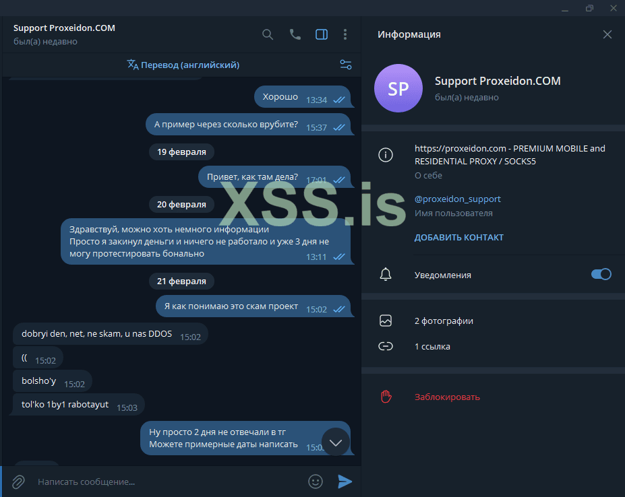Toggle the right info sidebar panel icon
The height and width of the screenshot is (497, 625).
(322, 34)
